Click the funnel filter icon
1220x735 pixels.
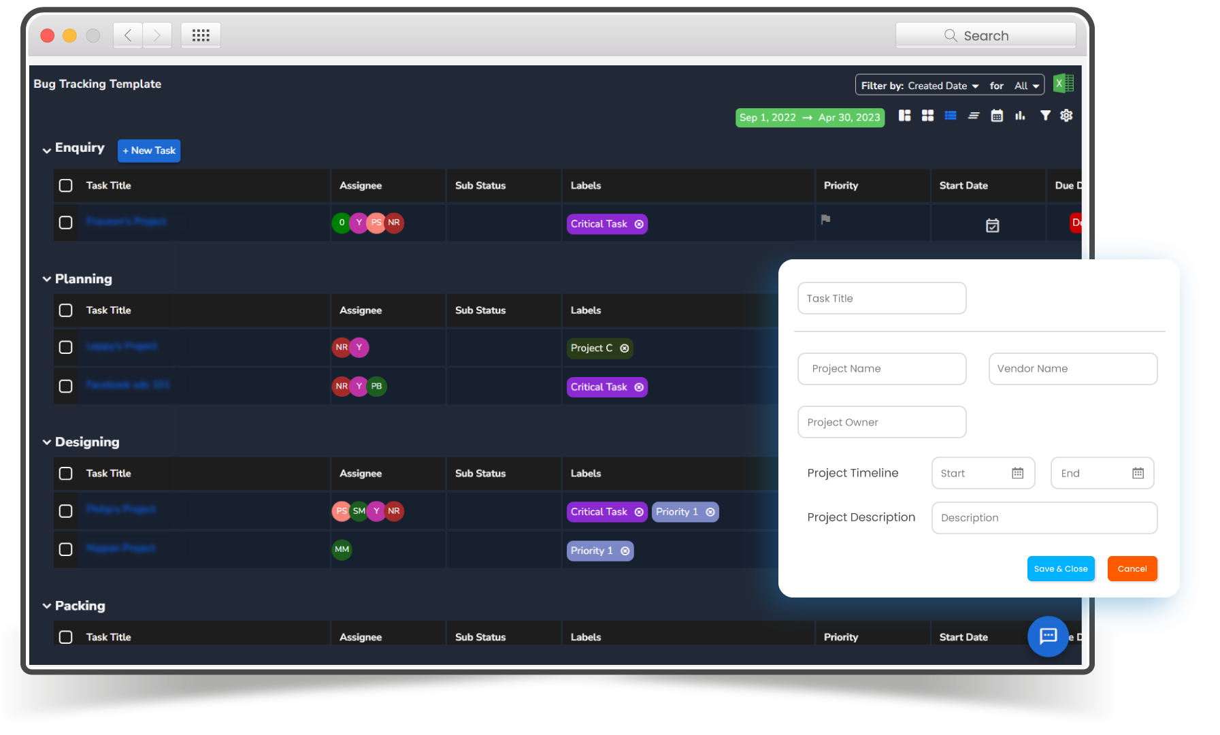(1045, 116)
